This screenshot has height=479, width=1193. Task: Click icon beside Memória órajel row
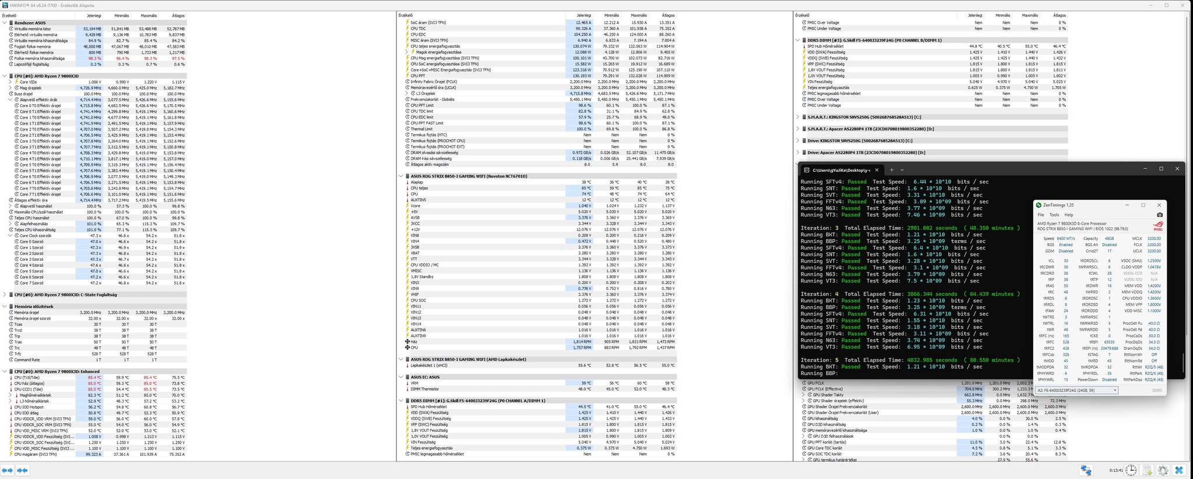click(x=11, y=313)
